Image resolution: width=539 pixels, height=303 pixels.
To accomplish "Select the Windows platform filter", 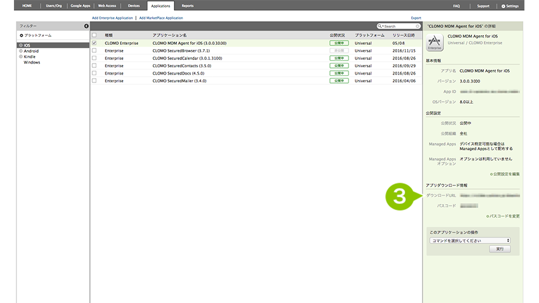I will point(32,62).
